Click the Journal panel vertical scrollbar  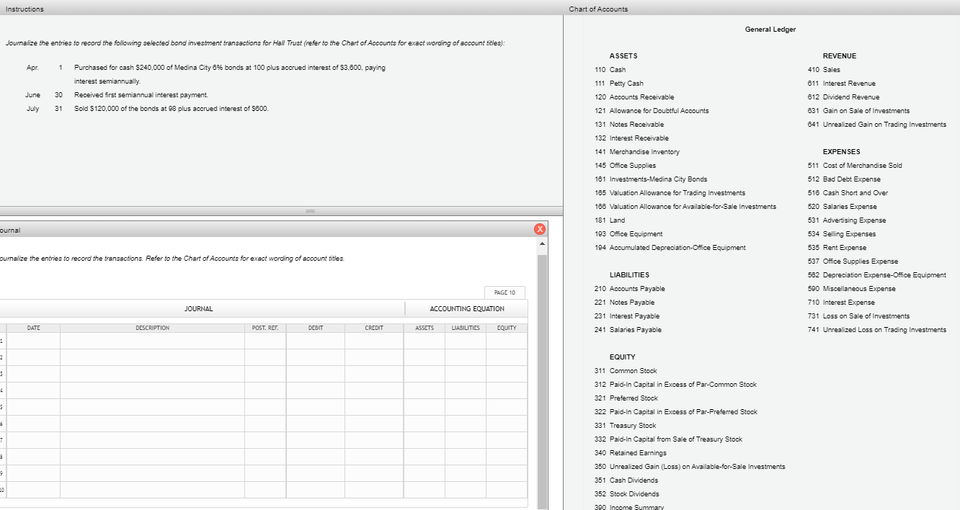(x=542, y=382)
